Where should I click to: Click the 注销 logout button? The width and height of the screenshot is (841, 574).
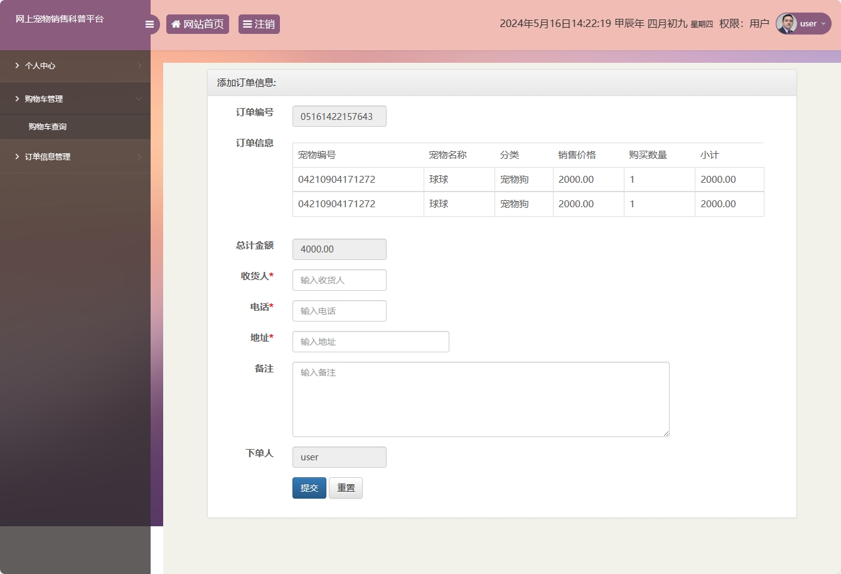tap(259, 24)
